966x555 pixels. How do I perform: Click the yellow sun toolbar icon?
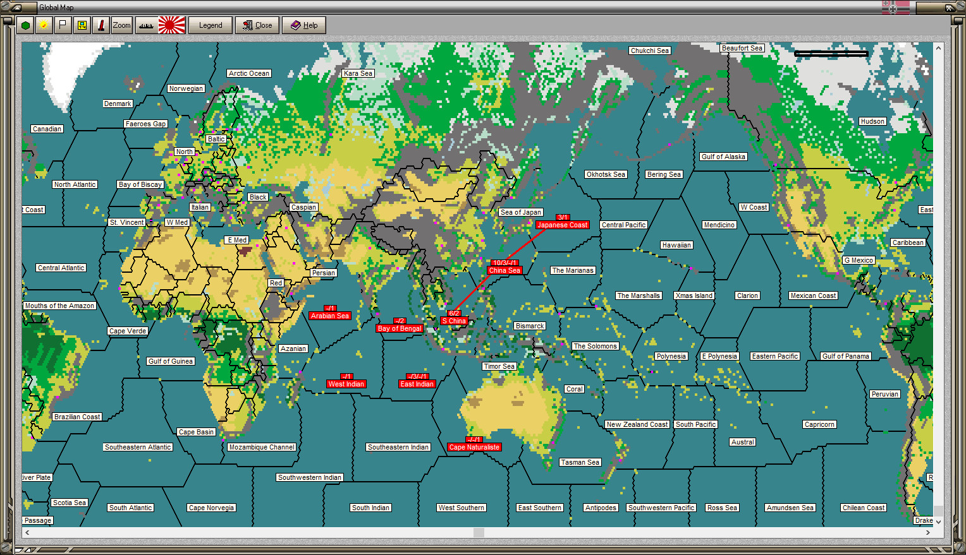(x=44, y=25)
